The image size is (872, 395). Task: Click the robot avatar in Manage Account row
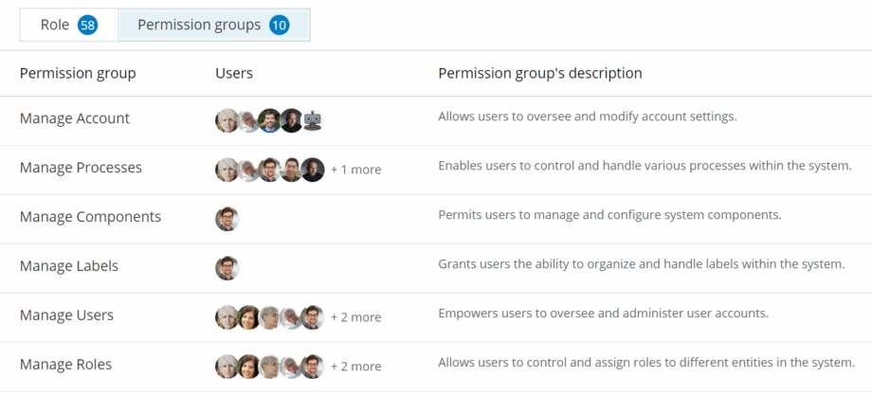point(314,120)
